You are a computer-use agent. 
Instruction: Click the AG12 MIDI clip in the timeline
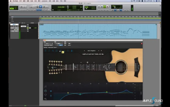(98, 31)
